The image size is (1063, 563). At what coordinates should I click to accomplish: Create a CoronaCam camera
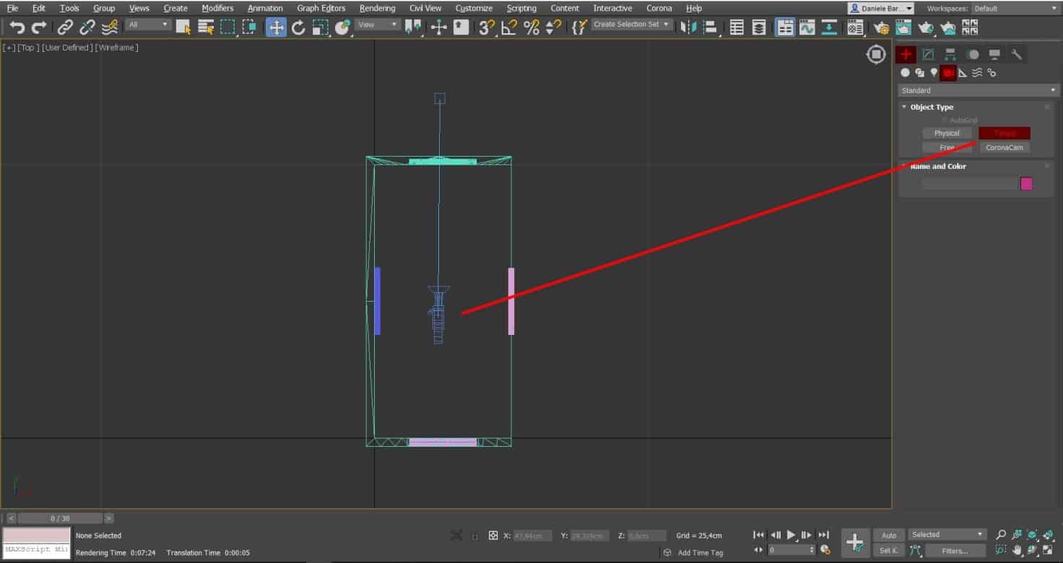[x=1005, y=147]
